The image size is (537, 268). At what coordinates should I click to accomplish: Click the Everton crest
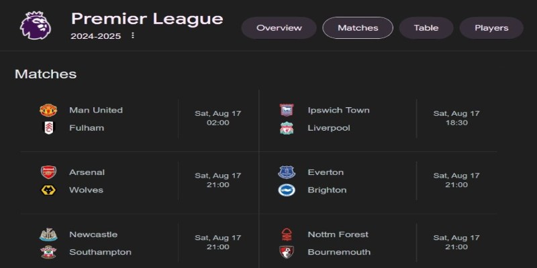[x=287, y=172]
